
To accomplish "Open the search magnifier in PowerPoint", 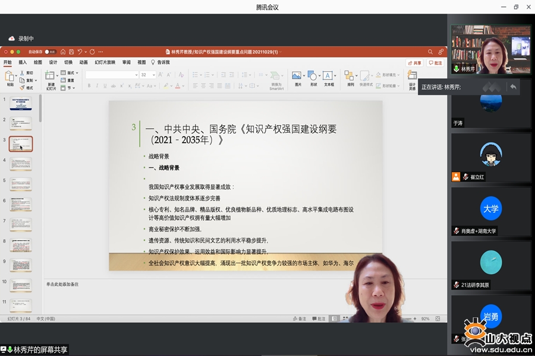I will 430,52.
